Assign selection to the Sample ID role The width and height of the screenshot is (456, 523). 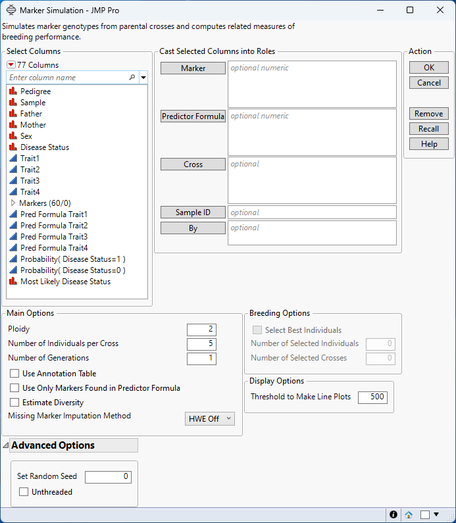(x=193, y=212)
